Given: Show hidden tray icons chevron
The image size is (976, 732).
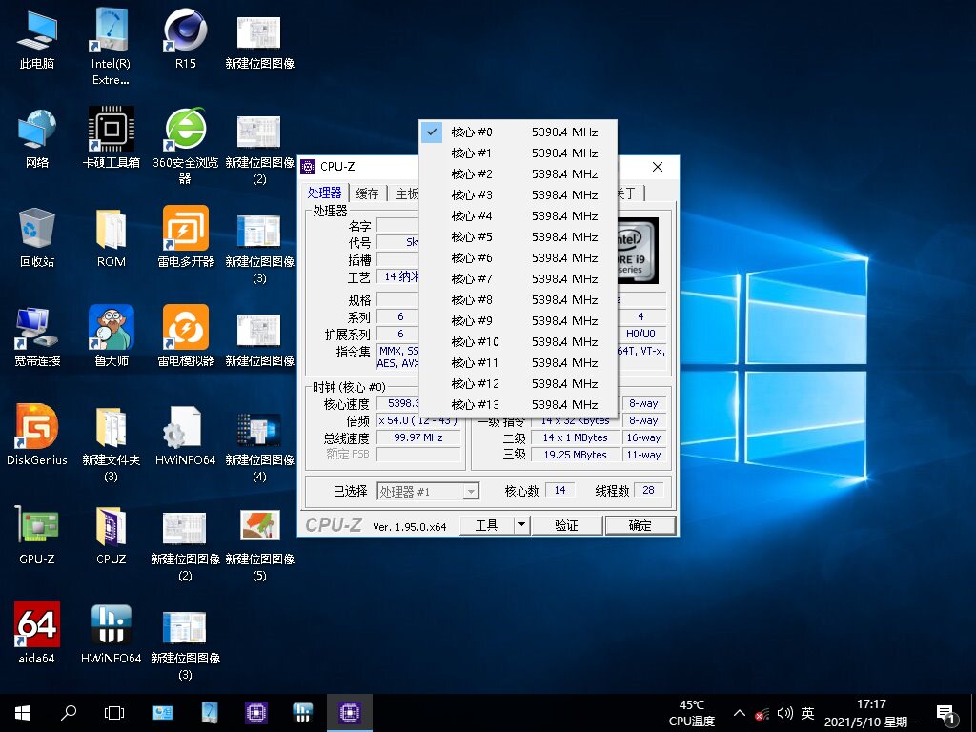Looking at the screenshot, I should point(739,713).
